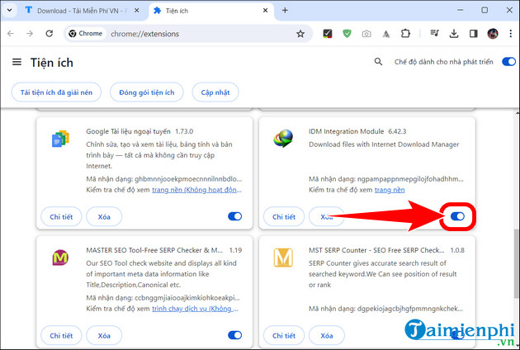The image size is (520, 350).
Task: Open the checkmark extension in toolbar
Action: (328, 34)
